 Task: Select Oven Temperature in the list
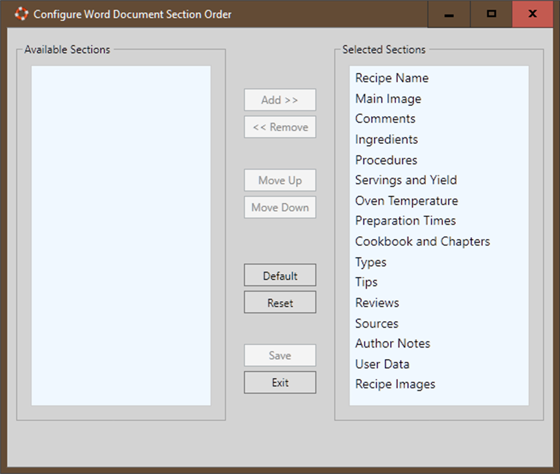[406, 200]
